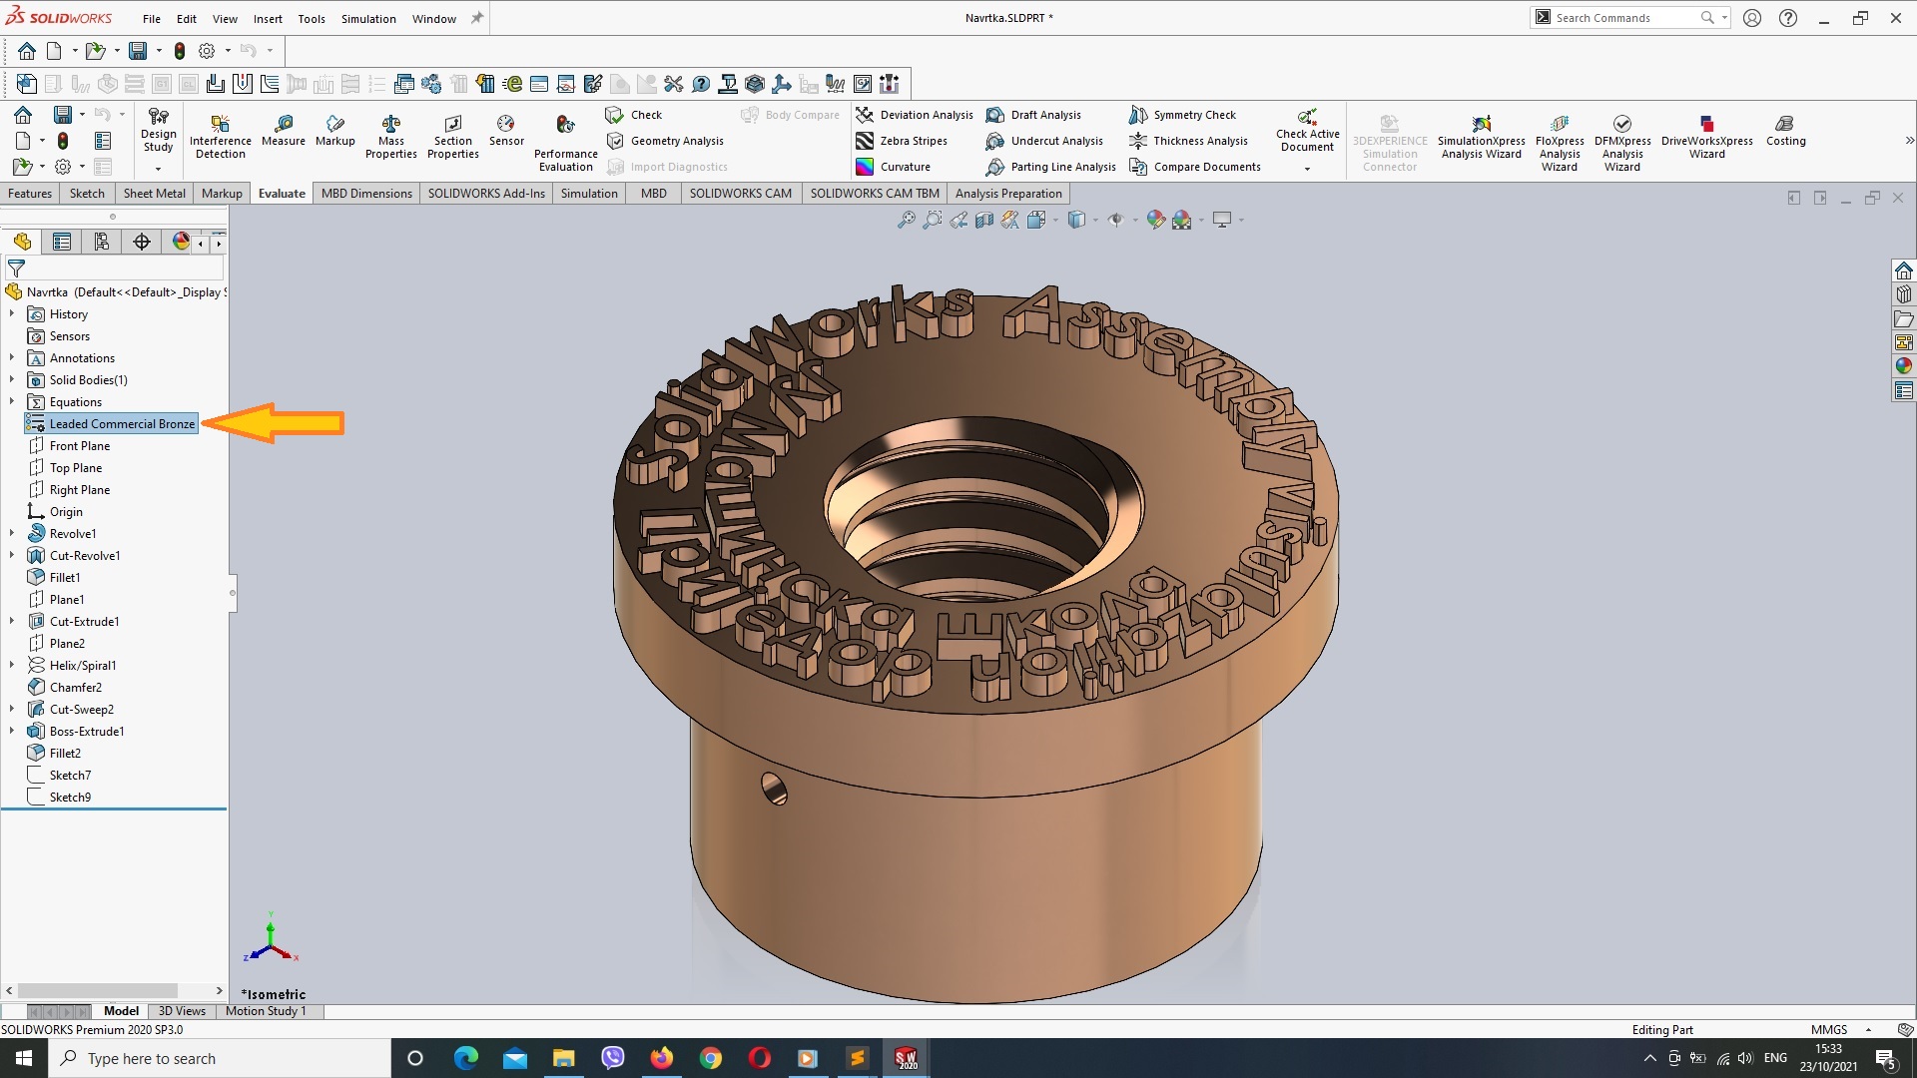The height and width of the screenshot is (1078, 1917).
Task: Expand the Cut-Revolve1 feature
Action: 12,555
